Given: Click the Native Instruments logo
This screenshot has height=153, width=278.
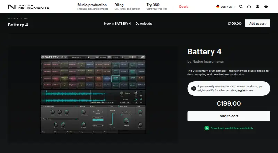Looking at the screenshot, I should coord(28,7).
